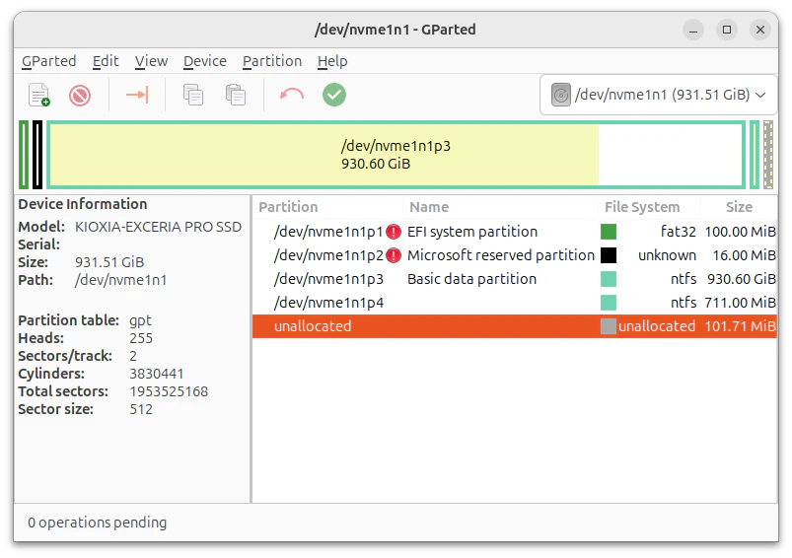The image size is (792, 558).
Task: Click the Microsoft reserved partition name
Action: [x=501, y=255]
